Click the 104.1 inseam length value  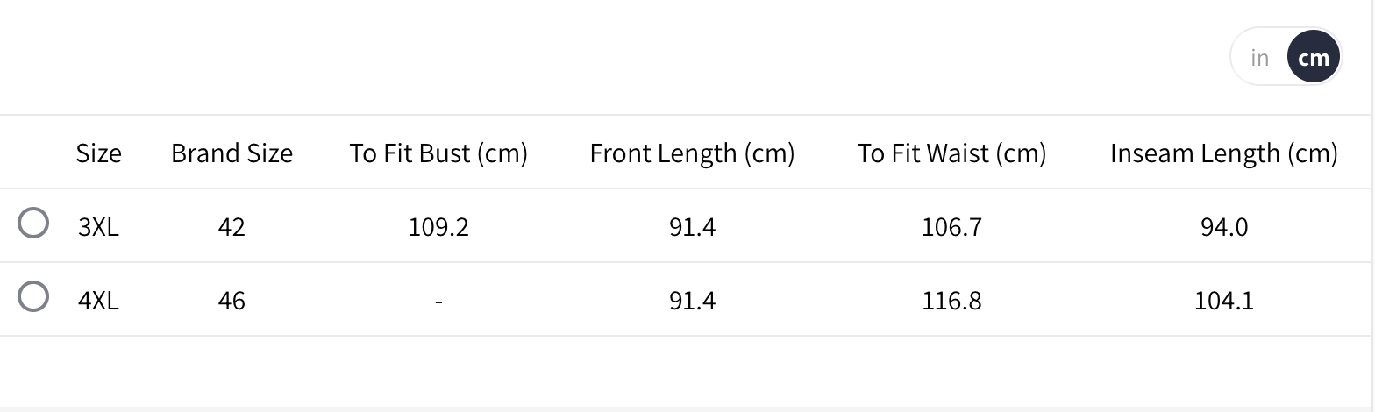(1223, 302)
